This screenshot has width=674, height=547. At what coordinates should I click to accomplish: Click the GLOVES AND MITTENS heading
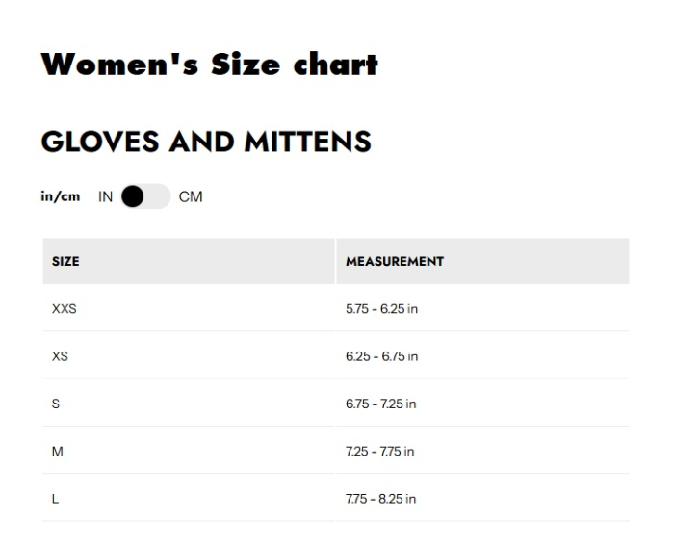[x=206, y=142]
